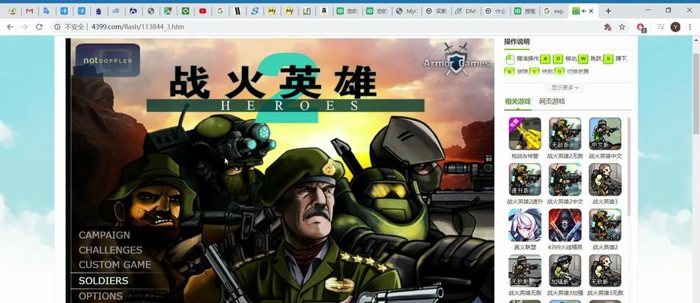Close the active 4399 game tab
Screen dimensions: 700x303
pyautogui.click(x=592, y=11)
